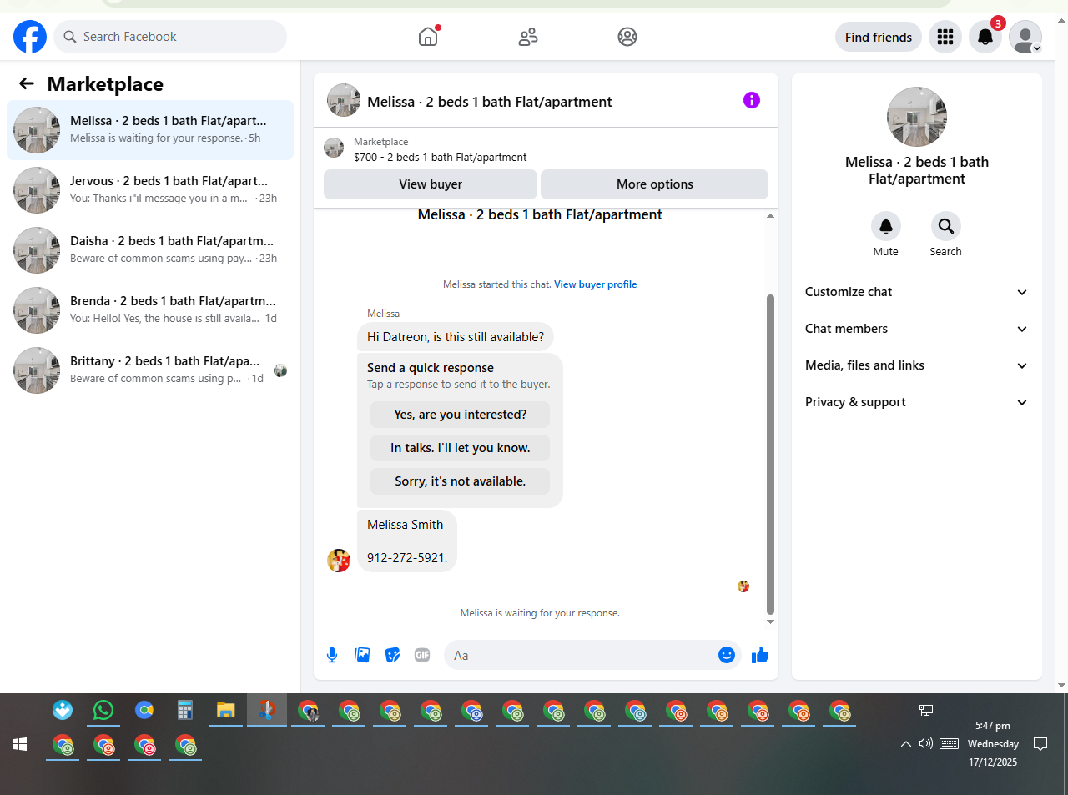Click the purple conversation info icon
Screen dimensions: 1068x795
tap(752, 100)
